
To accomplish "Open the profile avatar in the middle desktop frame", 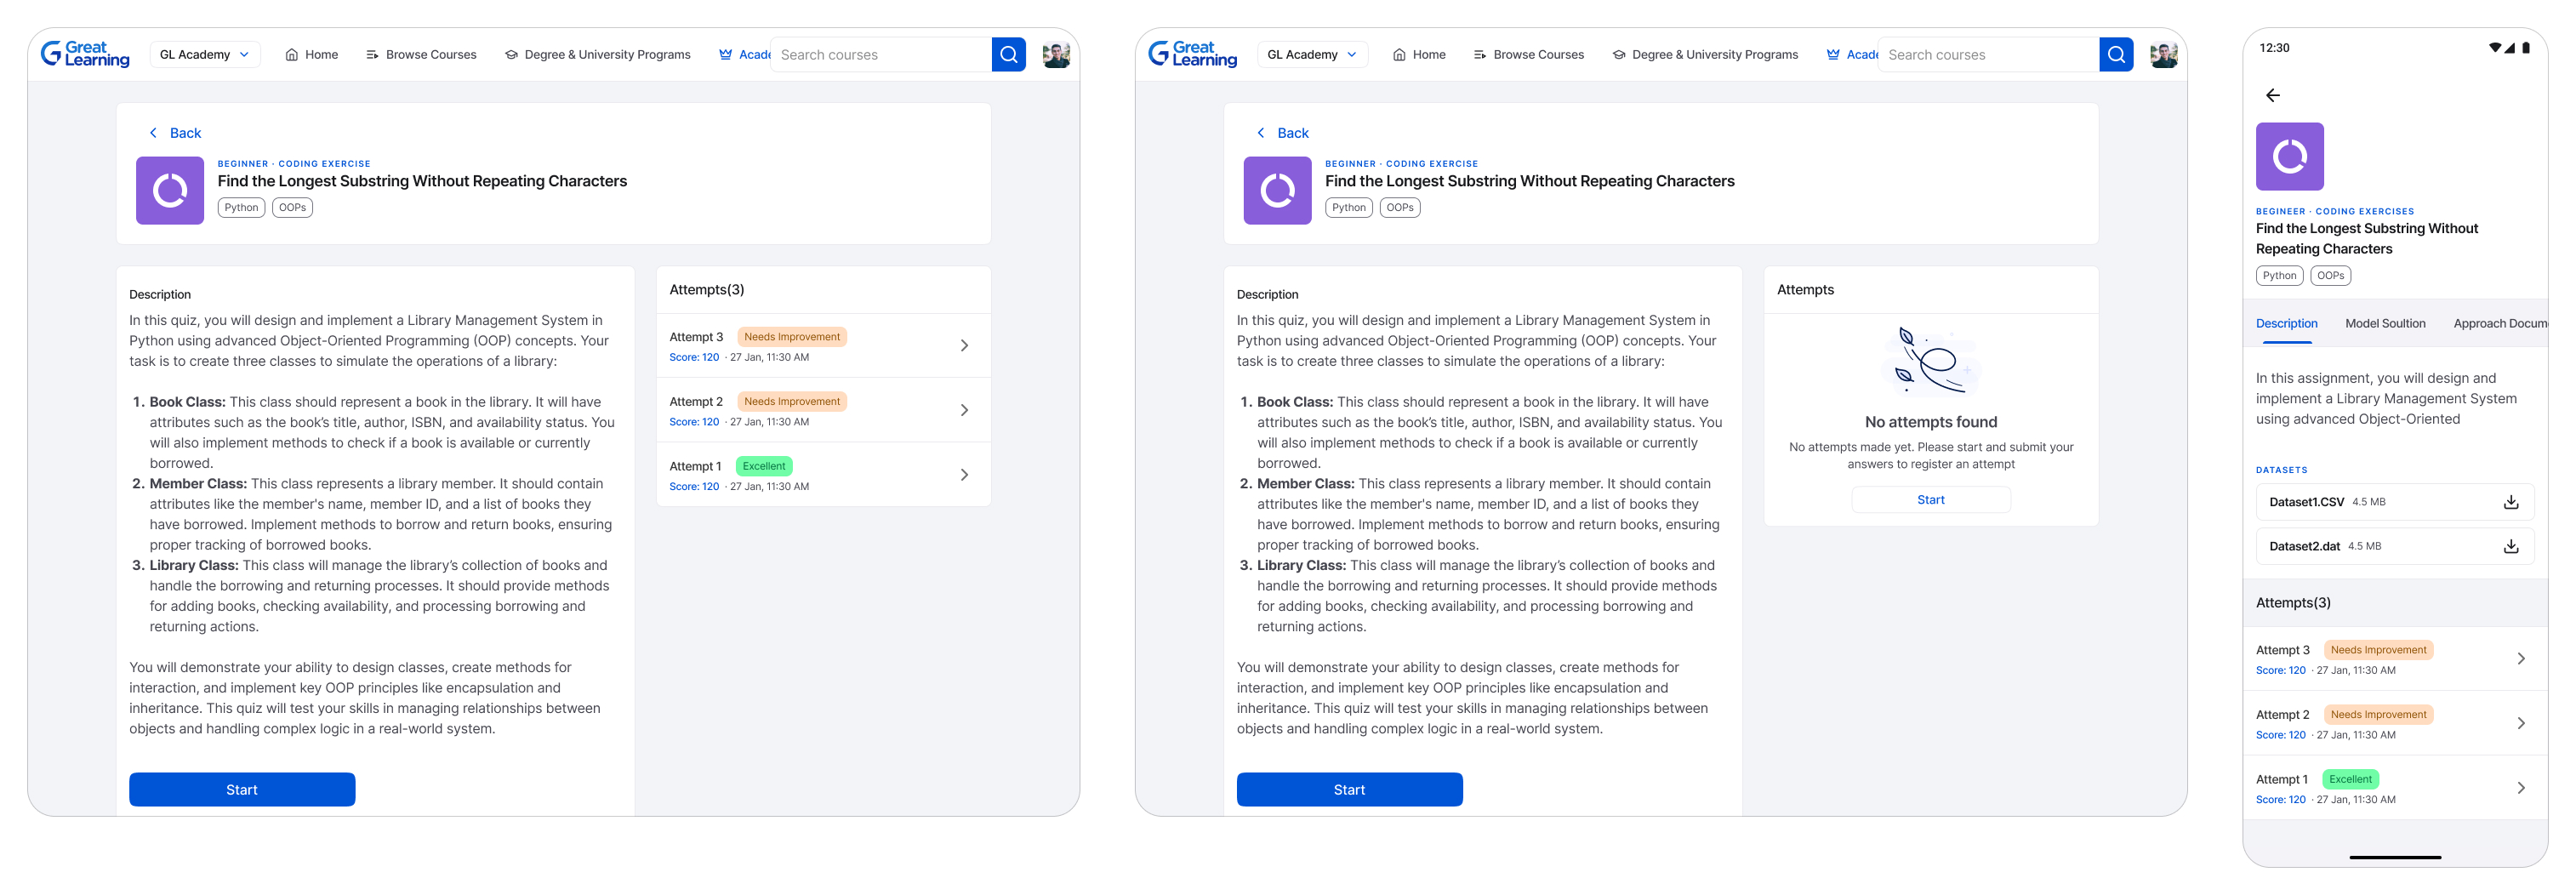I will pyautogui.click(x=2163, y=55).
